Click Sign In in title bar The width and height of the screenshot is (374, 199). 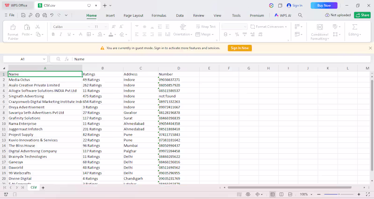coord(295,6)
